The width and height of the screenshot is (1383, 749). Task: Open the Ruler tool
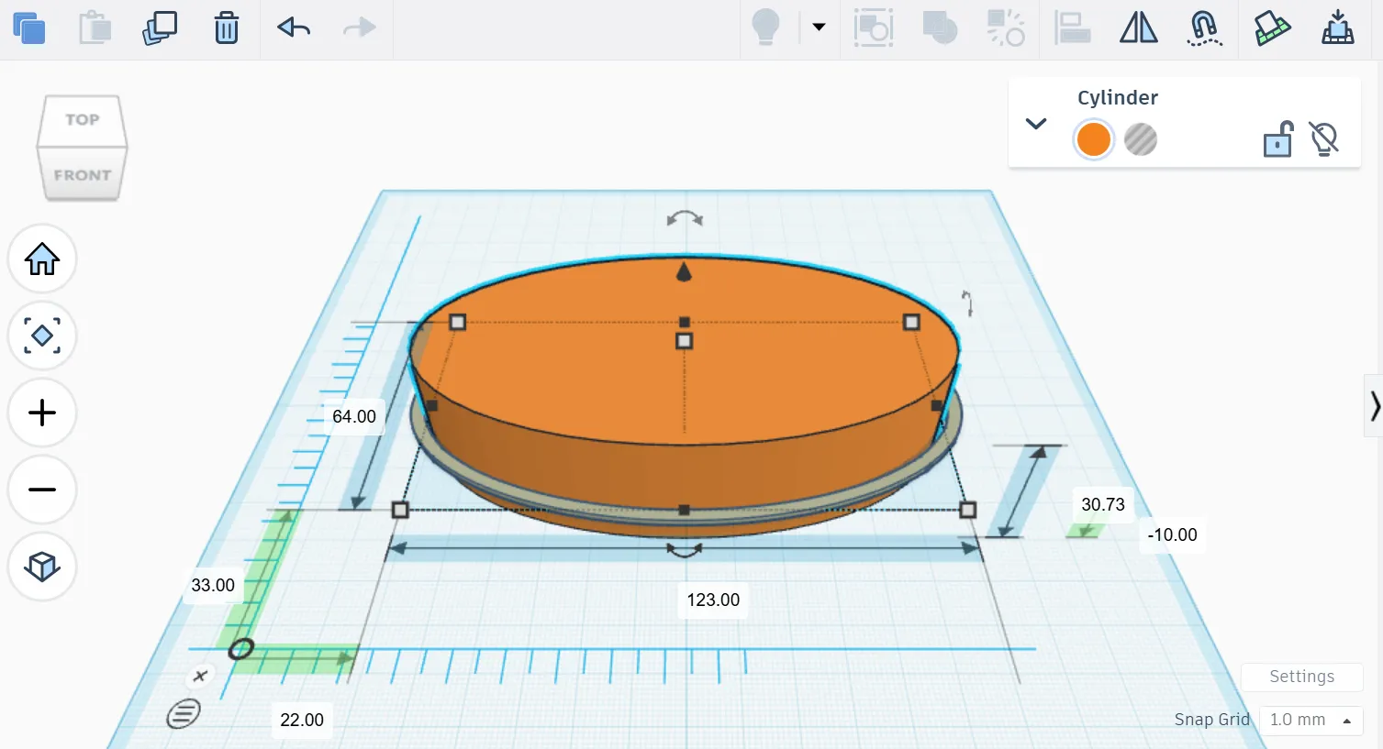point(1272,28)
